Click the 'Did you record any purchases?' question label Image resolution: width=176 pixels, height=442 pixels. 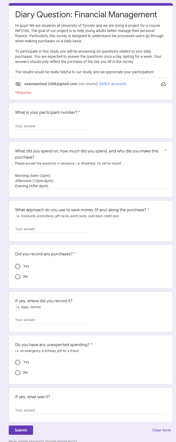point(44,254)
